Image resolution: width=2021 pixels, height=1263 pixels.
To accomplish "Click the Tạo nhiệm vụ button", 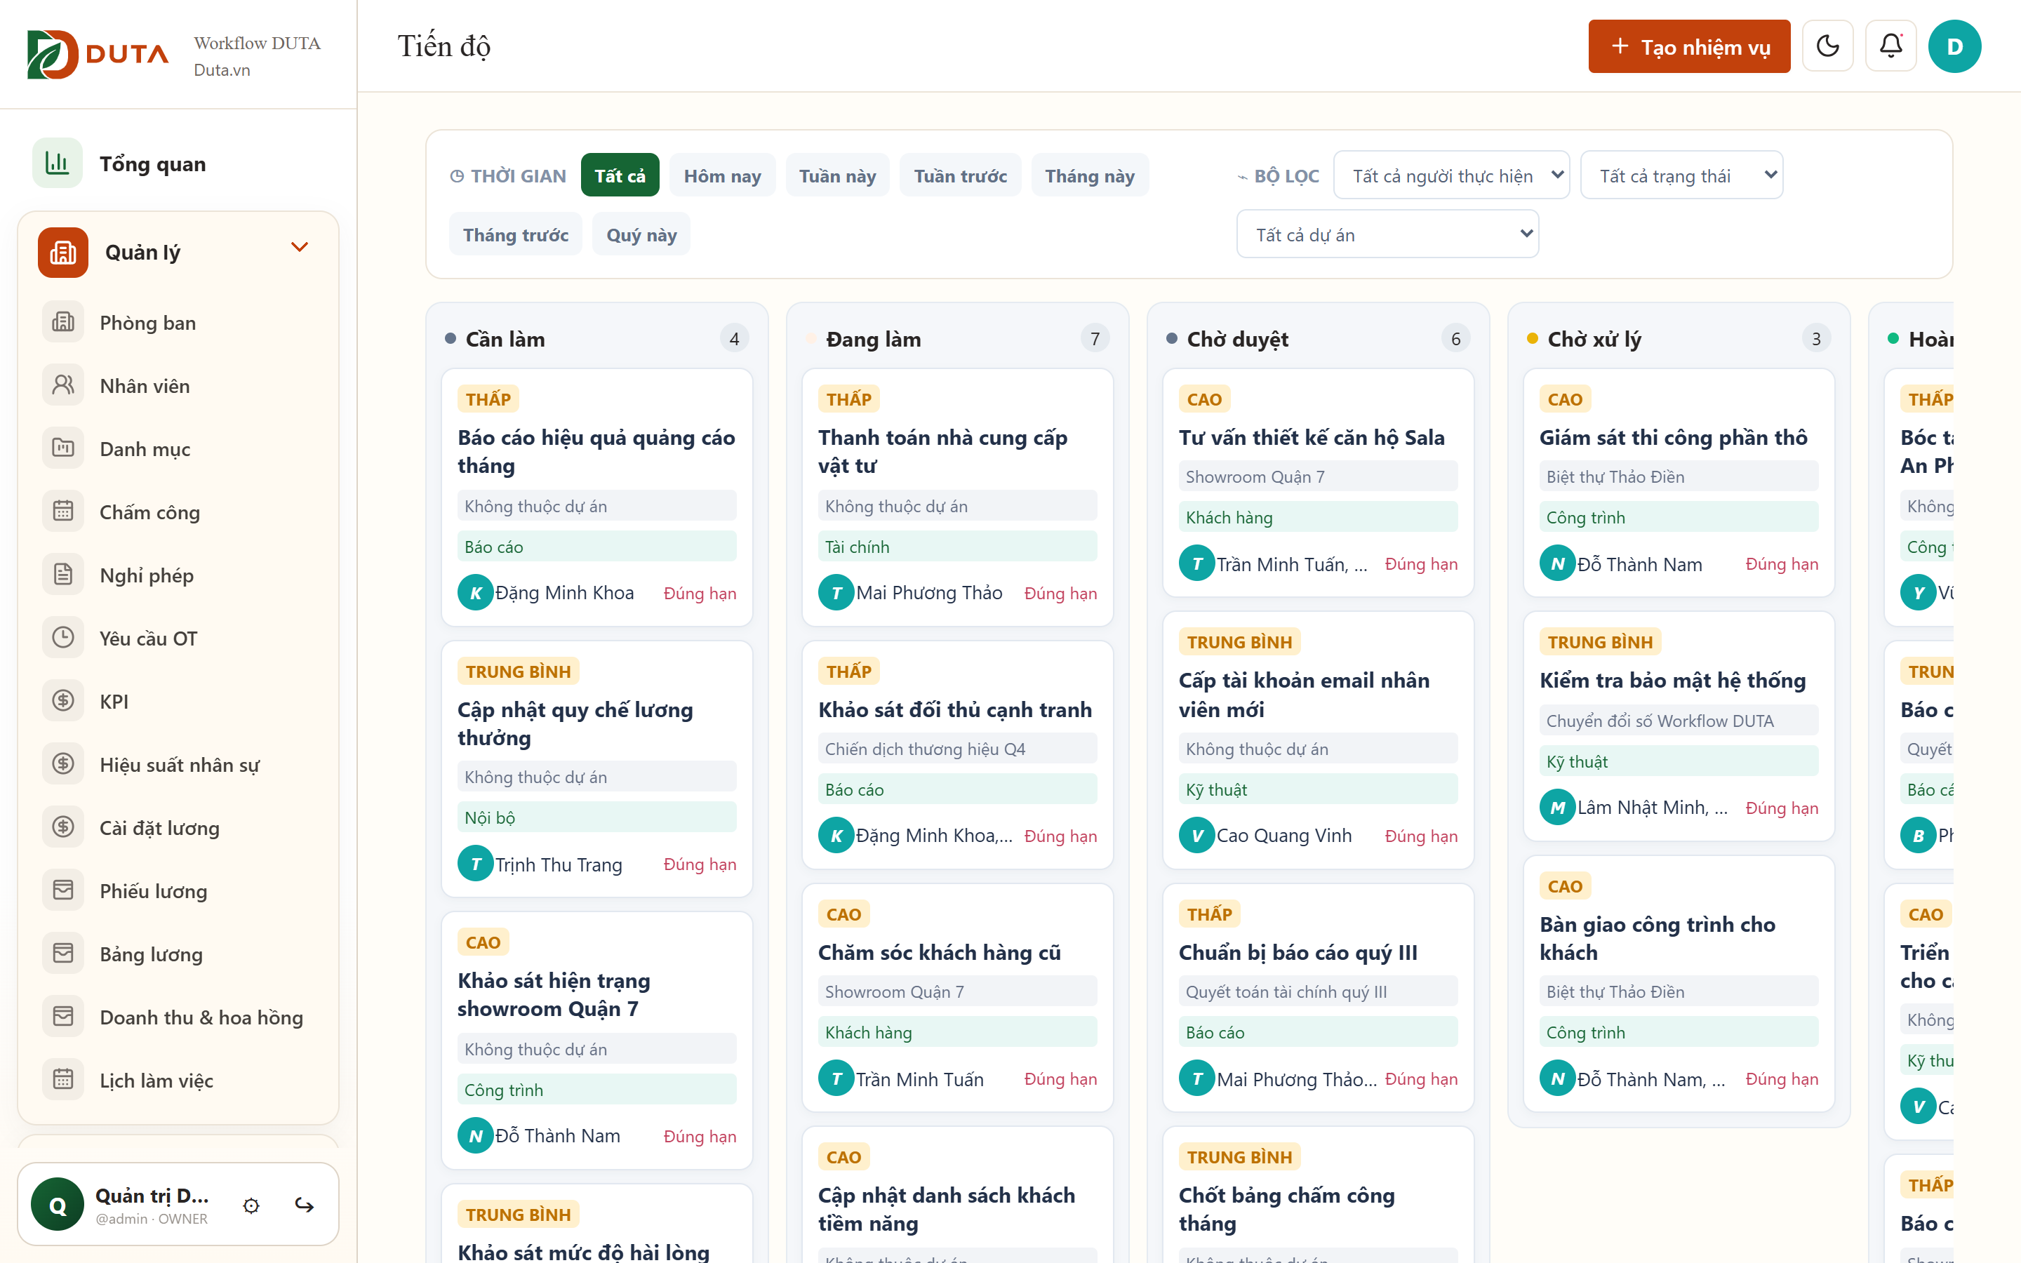I will [1690, 46].
